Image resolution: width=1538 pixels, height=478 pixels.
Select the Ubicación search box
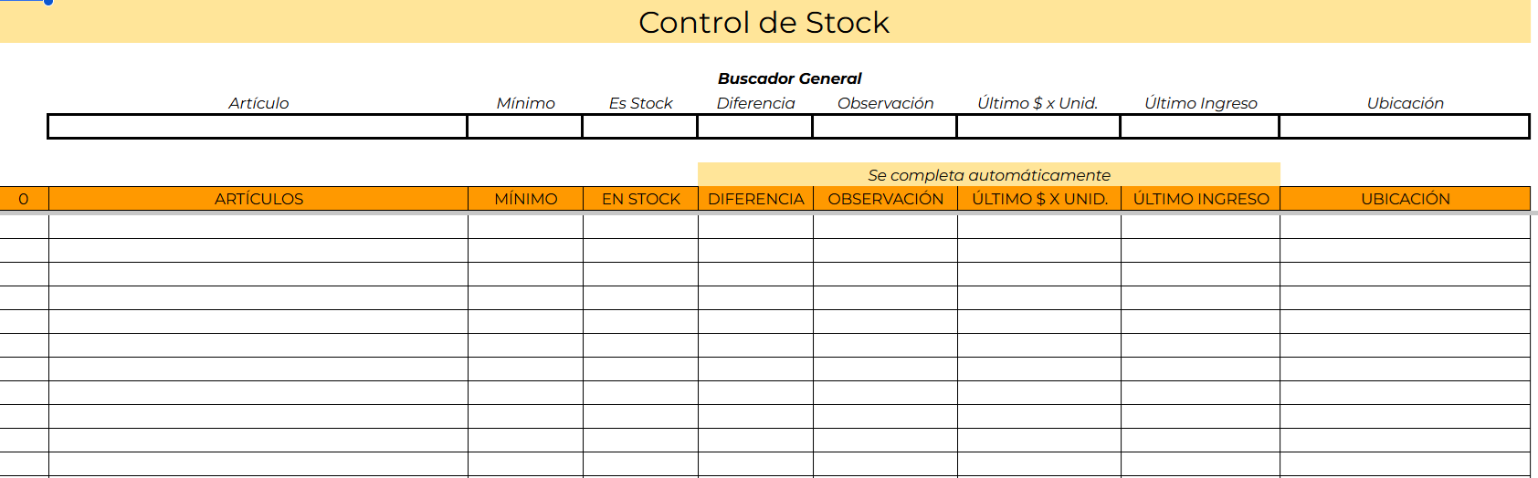[x=1405, y=127]
